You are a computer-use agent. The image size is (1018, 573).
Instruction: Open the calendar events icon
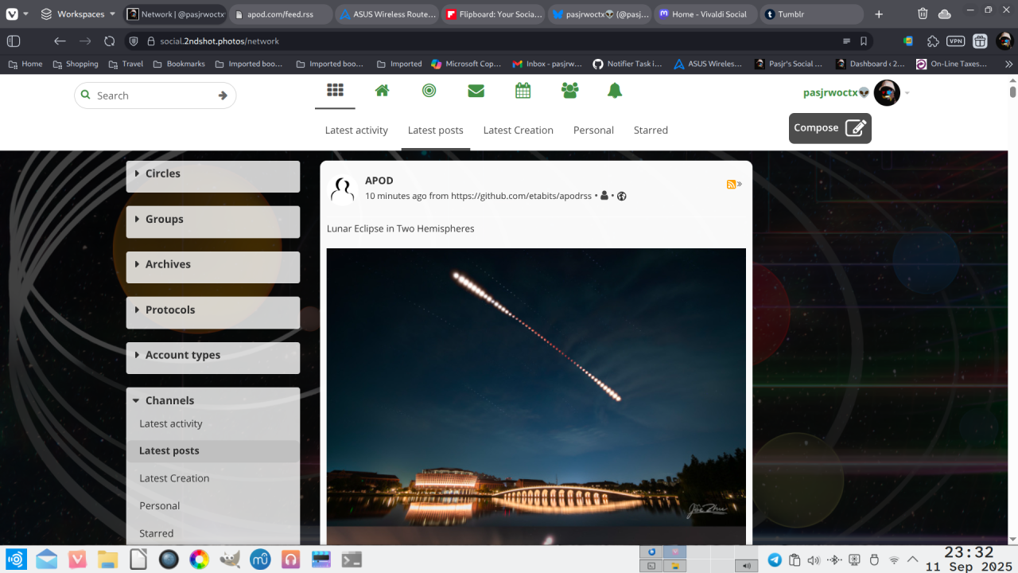(523, 91)
